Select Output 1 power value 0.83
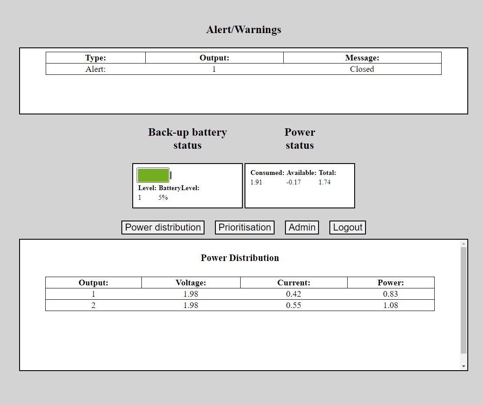 click(x=390, y=294)
